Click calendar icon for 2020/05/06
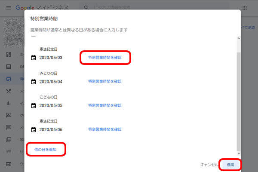This screenshot has height=172, width=258. point(33,129)
